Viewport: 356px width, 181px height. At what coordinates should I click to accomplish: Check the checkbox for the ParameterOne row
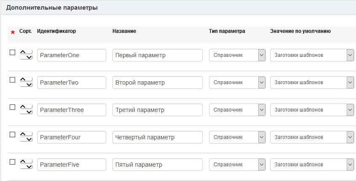12,52
